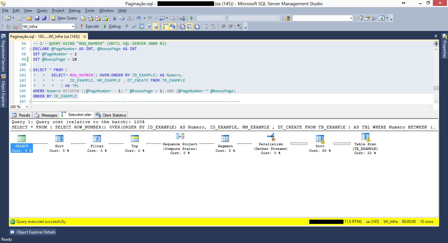
Task: Open the Undo history dropdown arrow
Action: coord(145,18)
